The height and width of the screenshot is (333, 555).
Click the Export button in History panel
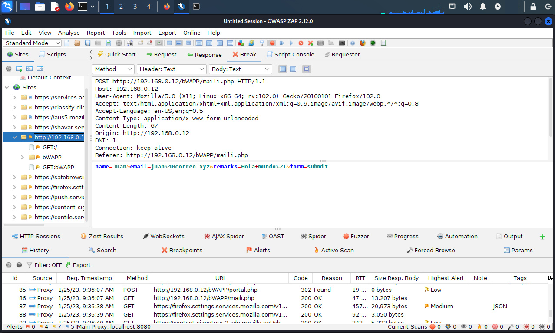[78, 265]
